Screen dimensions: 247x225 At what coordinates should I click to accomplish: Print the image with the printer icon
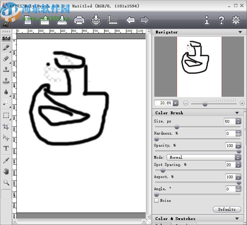(x=79, y=20)
